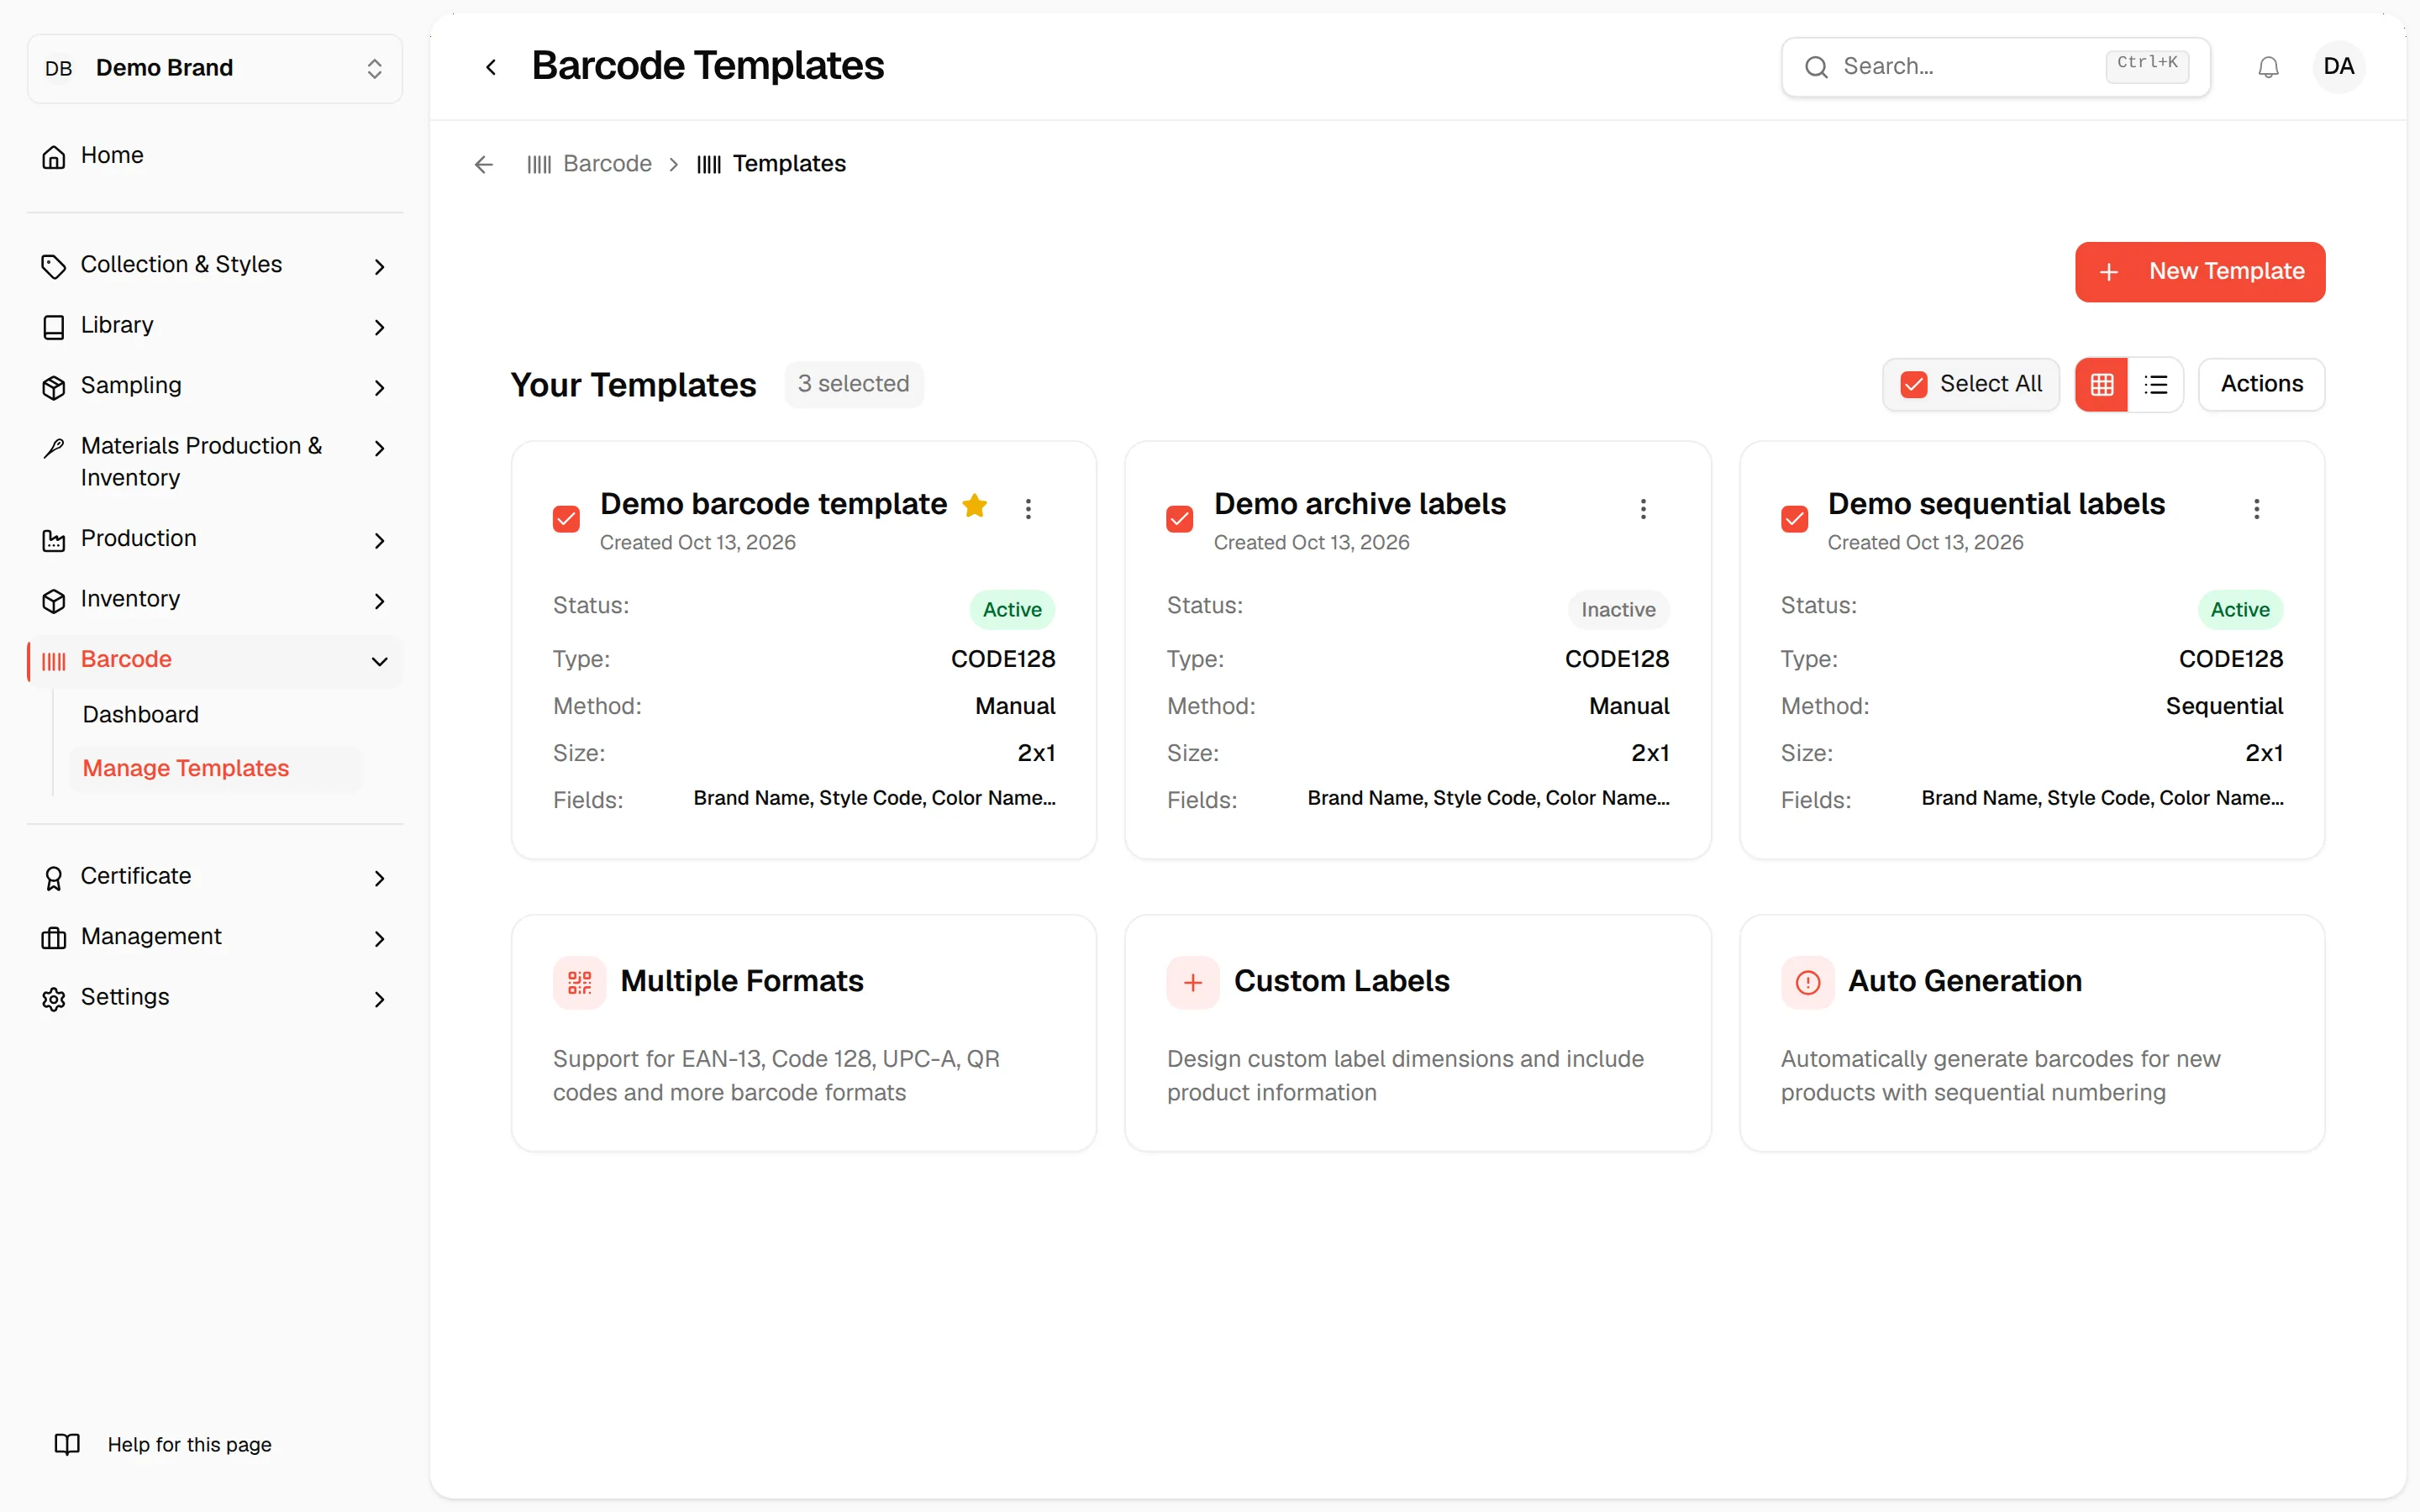Click the Custom Labels plus icon

point(1193,982)
